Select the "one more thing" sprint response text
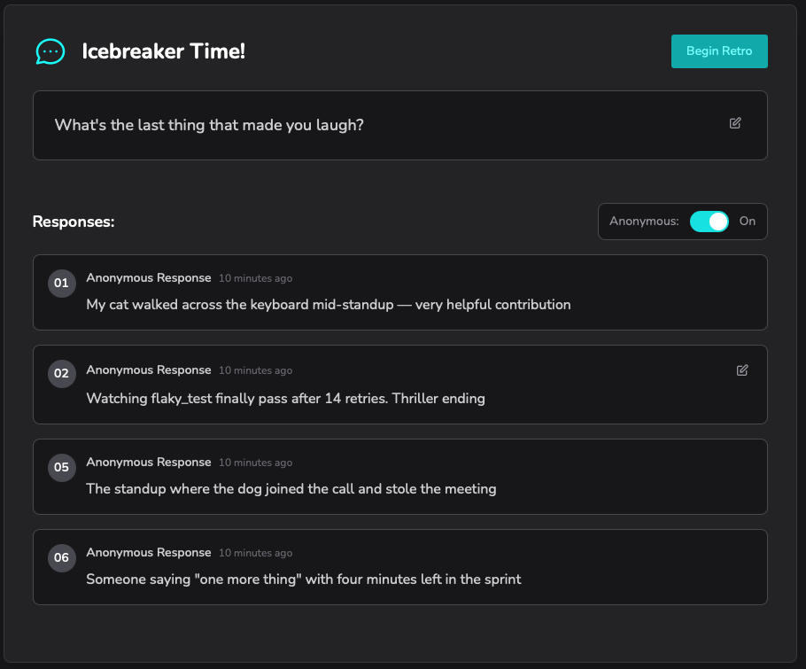This screenshot has height=669, width=806. 304,579
